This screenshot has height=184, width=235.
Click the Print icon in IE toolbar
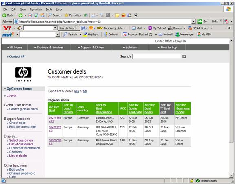click(x=102, y=15)
